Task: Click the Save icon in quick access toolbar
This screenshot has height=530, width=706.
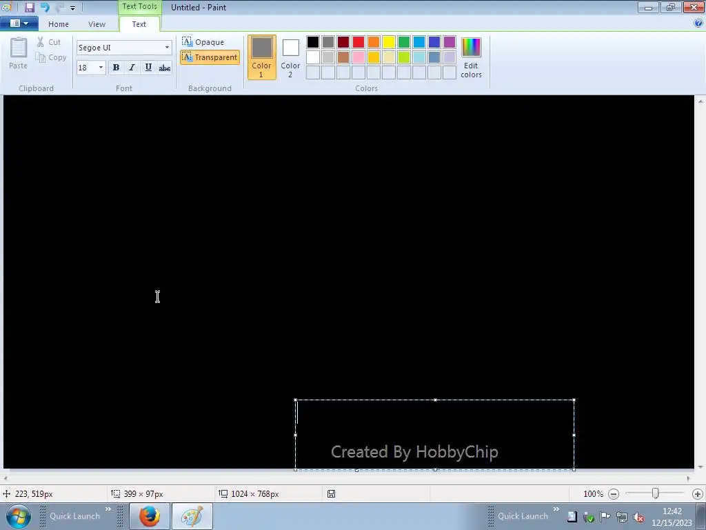Action: click(29, 7)
